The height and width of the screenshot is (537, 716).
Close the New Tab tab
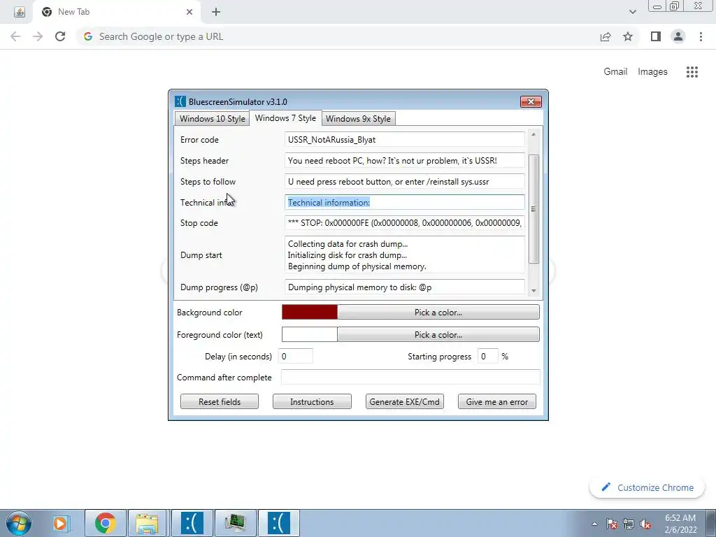click(189, 12)
